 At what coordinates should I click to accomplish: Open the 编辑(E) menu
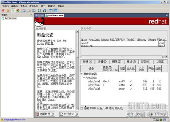[x=14, y=6]
